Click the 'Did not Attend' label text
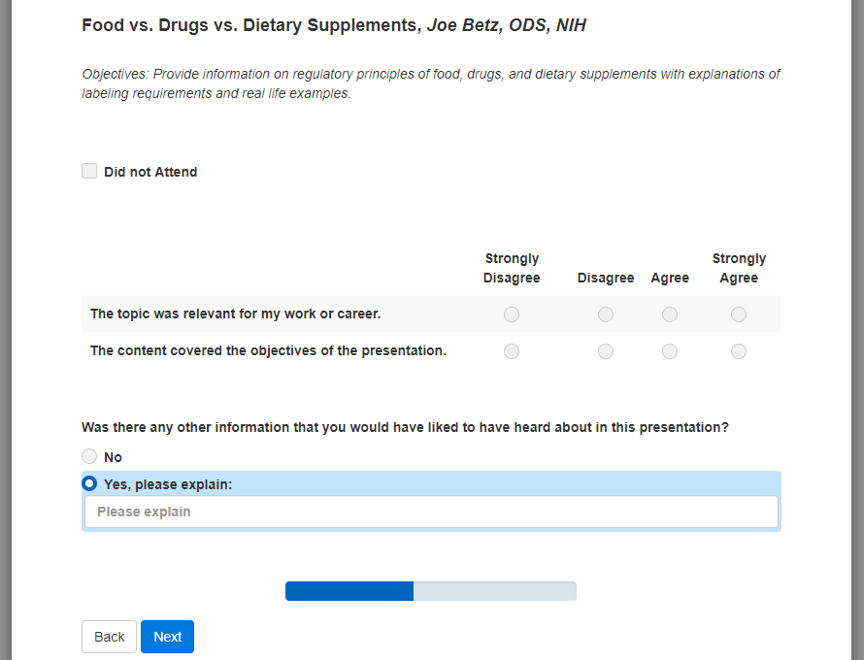This screenshot has width=864, height=660. point(150,172)
